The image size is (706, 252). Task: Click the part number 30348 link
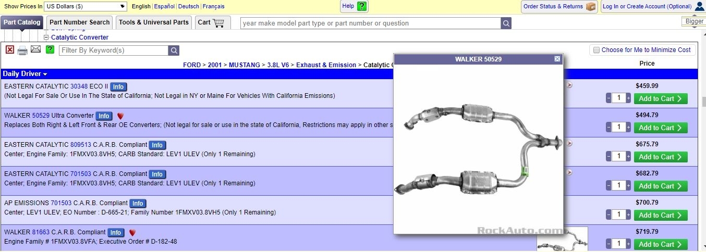point(79,86)
